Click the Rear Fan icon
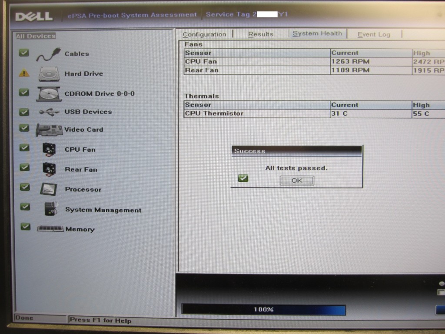 click(49, 169)
